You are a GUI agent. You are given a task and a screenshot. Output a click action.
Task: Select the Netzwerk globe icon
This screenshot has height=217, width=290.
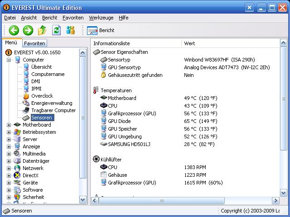(18, 168)
